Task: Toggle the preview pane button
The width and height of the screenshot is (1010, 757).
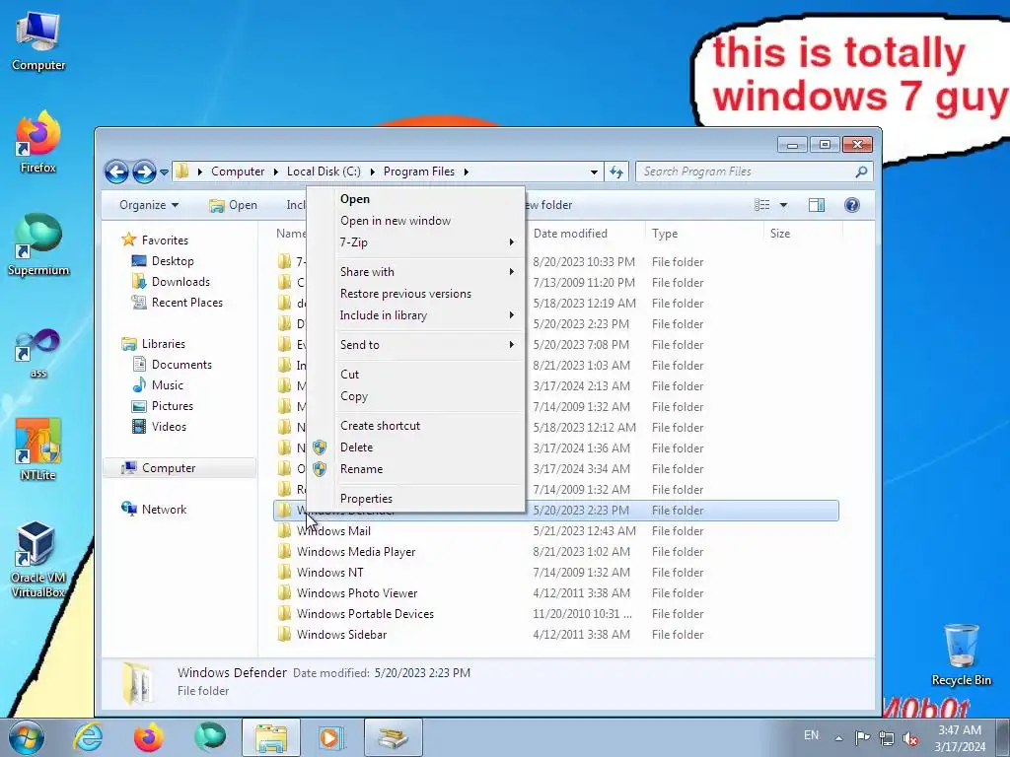Action: 816,205
